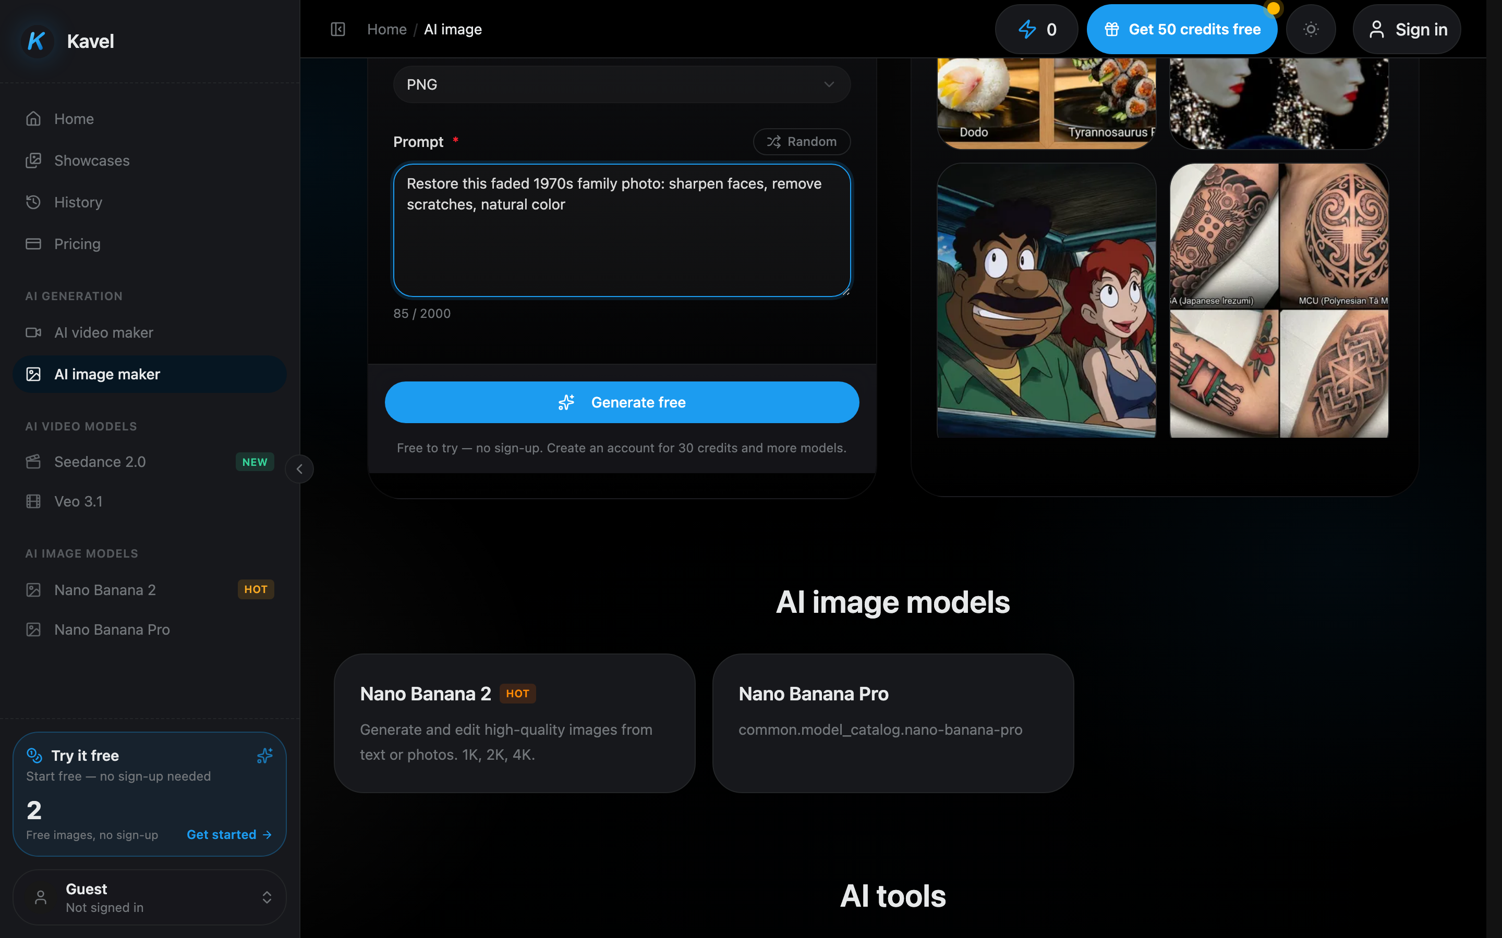Screen dimensions: 1502x938
Task: Open the Nano Banana Pro model card
Action: (x=893, y=723)
